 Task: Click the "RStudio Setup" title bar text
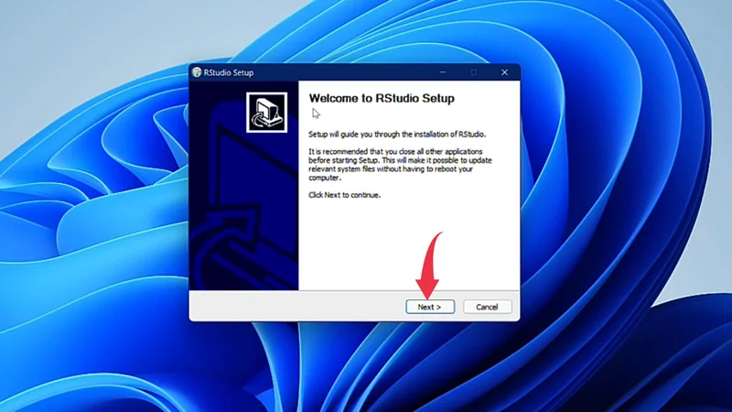(230, 72)
